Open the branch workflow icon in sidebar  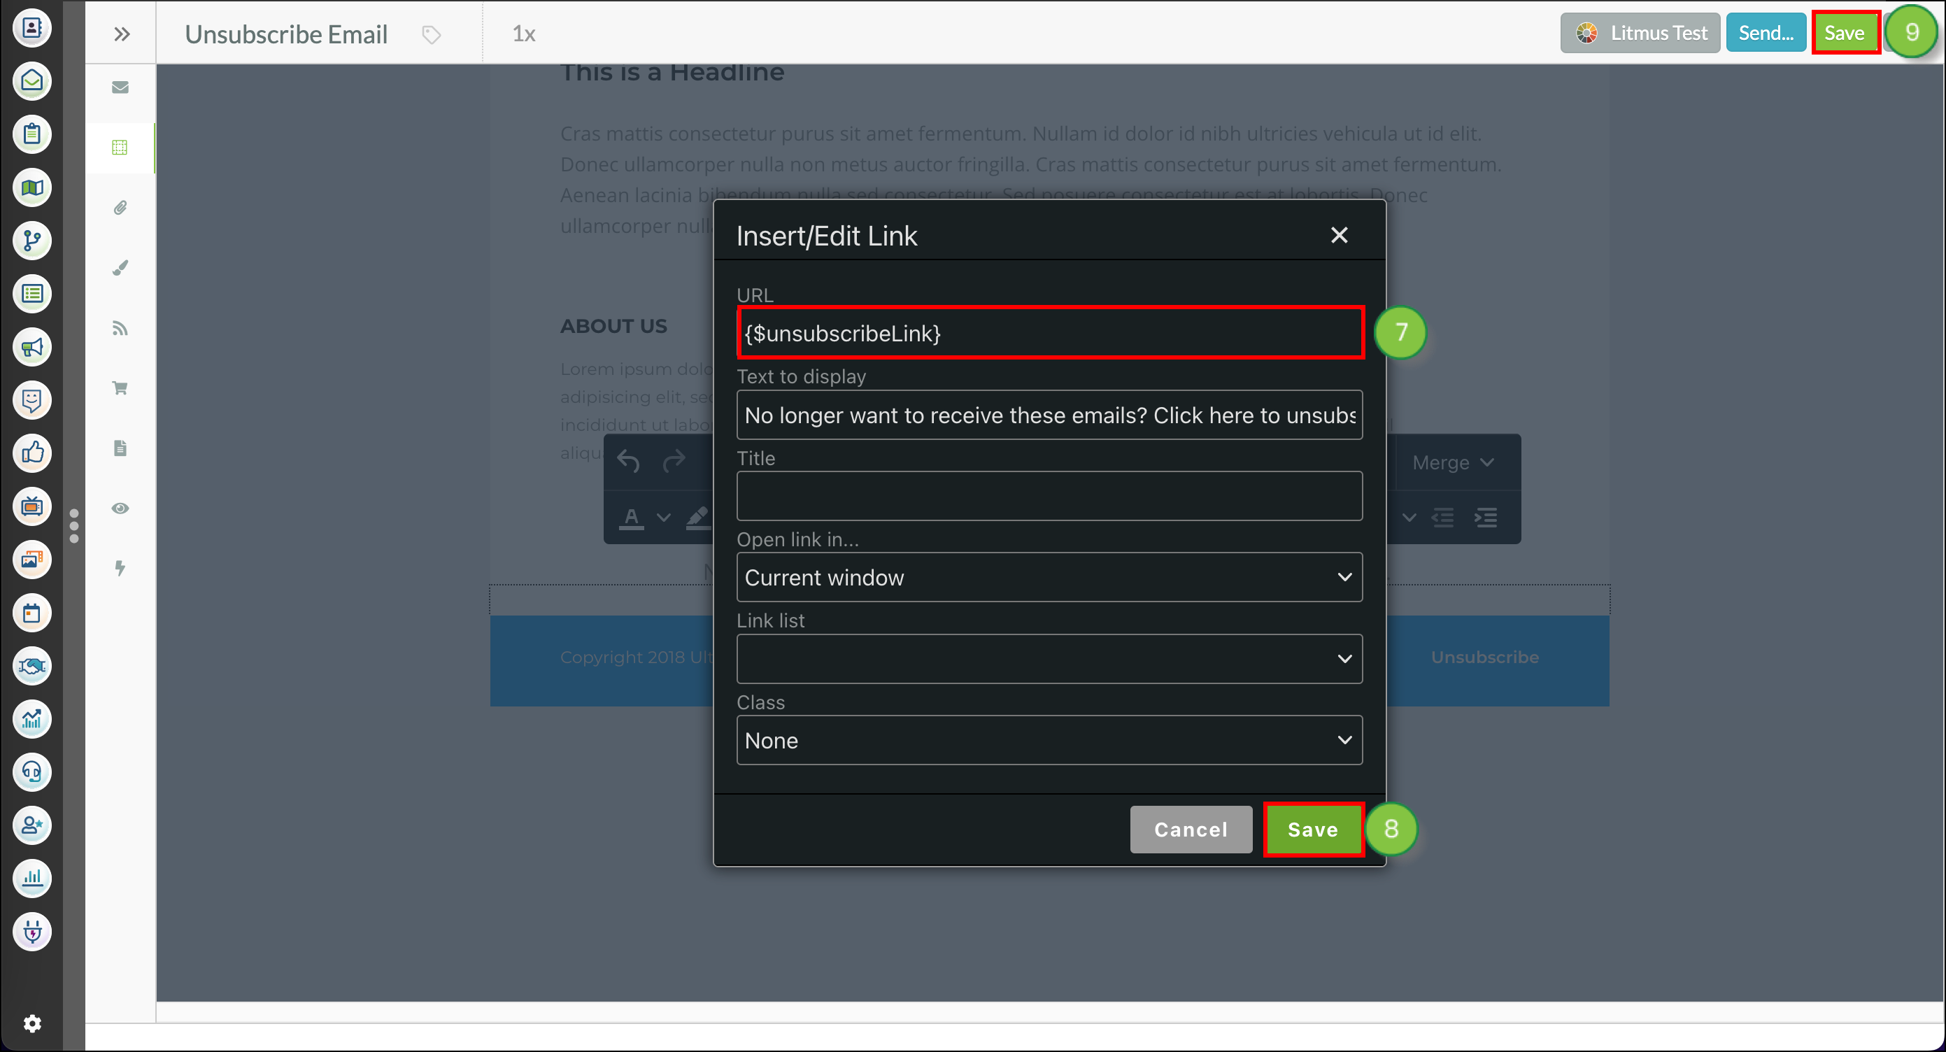pyautogui.click(x=31, y=240)
